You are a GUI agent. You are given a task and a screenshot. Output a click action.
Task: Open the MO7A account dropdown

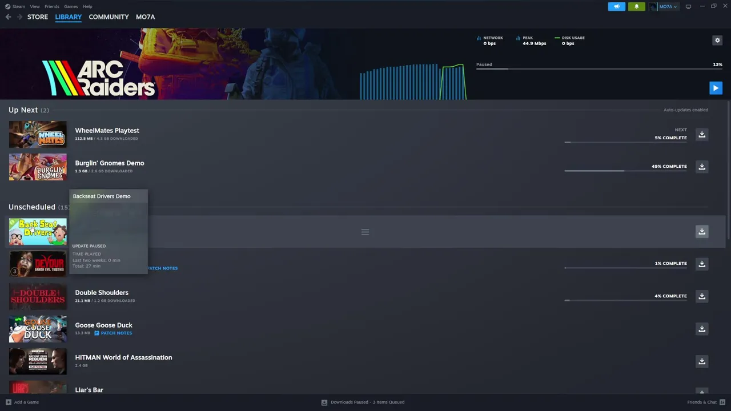coord(664,7)
